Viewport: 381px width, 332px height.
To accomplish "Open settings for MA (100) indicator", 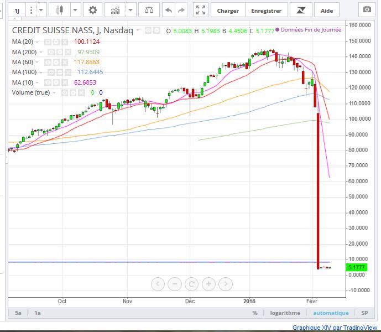I will coord(60,72).
